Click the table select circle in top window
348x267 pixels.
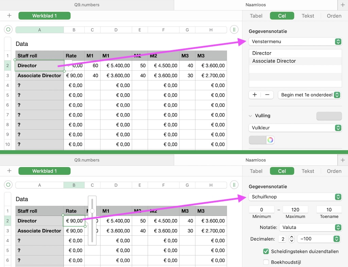pyautogui.click(x=8, y=30)
